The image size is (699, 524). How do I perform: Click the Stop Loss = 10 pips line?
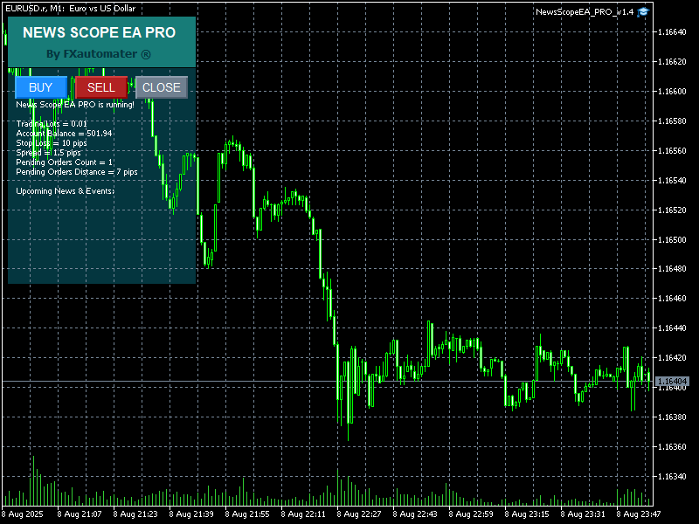click(52, 143)
